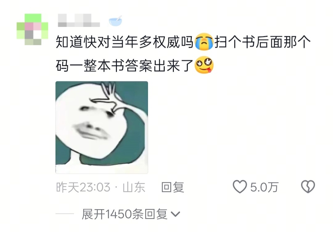Screen dimensions: 333x232
Task: Click the text 扫个书后面那个
Action: coord(262,42)
